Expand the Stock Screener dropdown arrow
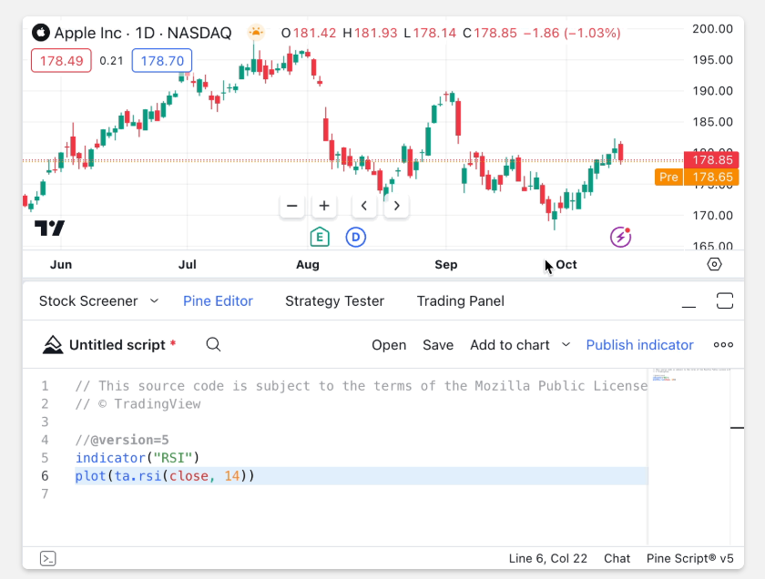Screen dimensions: 765x579 click(x=154, y=301)
